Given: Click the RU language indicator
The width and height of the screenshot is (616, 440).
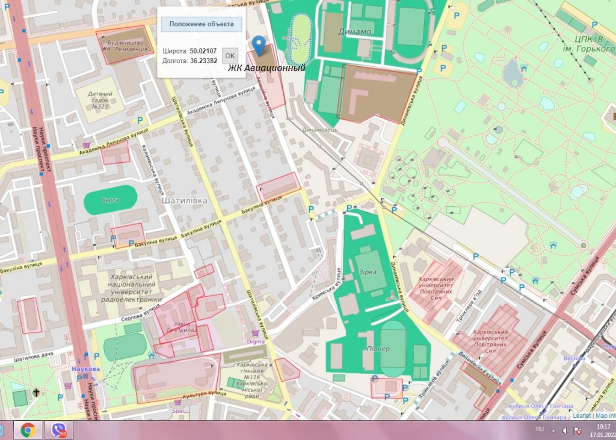Looking at the screenshot, I should 540,429.
